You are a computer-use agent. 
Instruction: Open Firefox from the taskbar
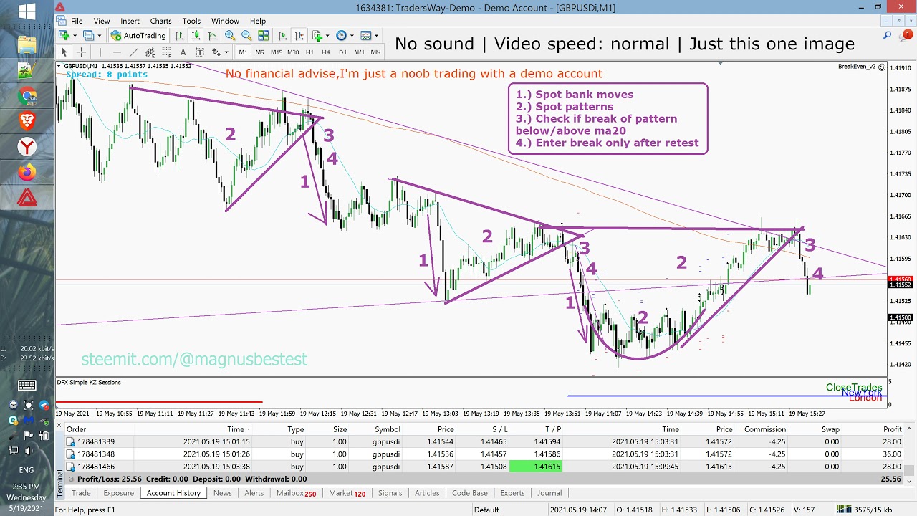coord(27,173)
